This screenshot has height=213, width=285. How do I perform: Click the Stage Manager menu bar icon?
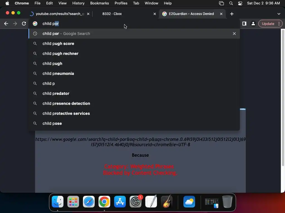(221, 3)
